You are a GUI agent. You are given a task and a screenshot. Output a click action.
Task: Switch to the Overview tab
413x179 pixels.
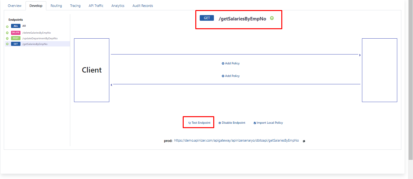14,6
